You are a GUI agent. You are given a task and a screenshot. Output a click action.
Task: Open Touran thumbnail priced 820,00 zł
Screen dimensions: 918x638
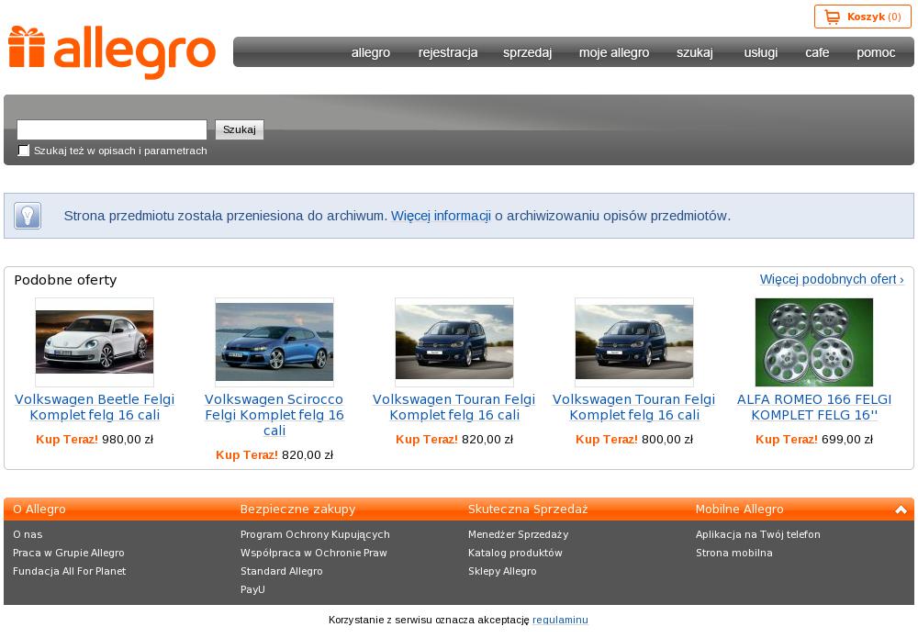pyautogui.click(x=454, y=341)
